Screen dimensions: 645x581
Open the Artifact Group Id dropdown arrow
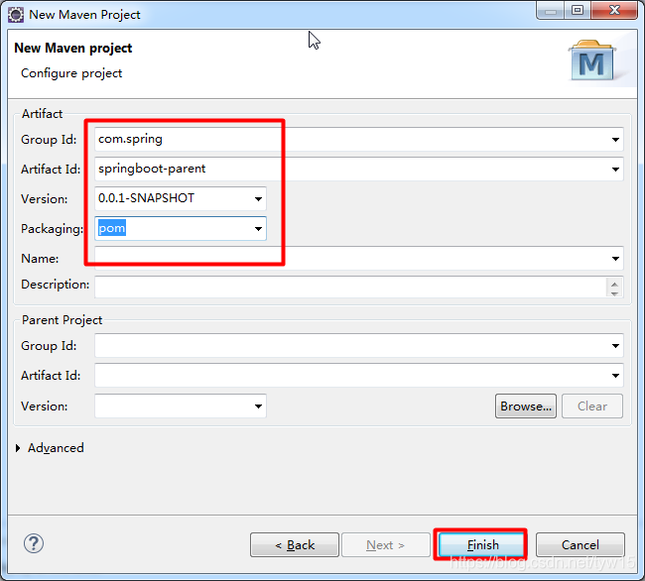pos(615,140)
